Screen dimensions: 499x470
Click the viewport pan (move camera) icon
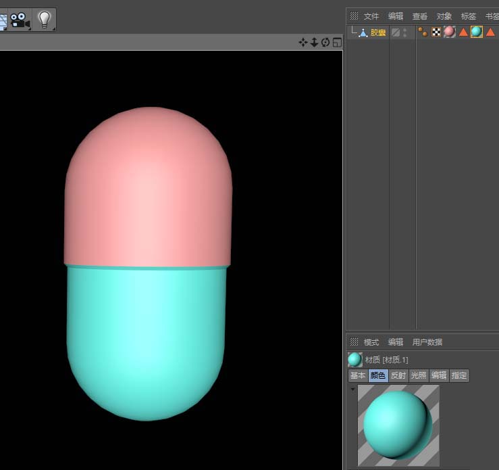[x=303, y=43]
